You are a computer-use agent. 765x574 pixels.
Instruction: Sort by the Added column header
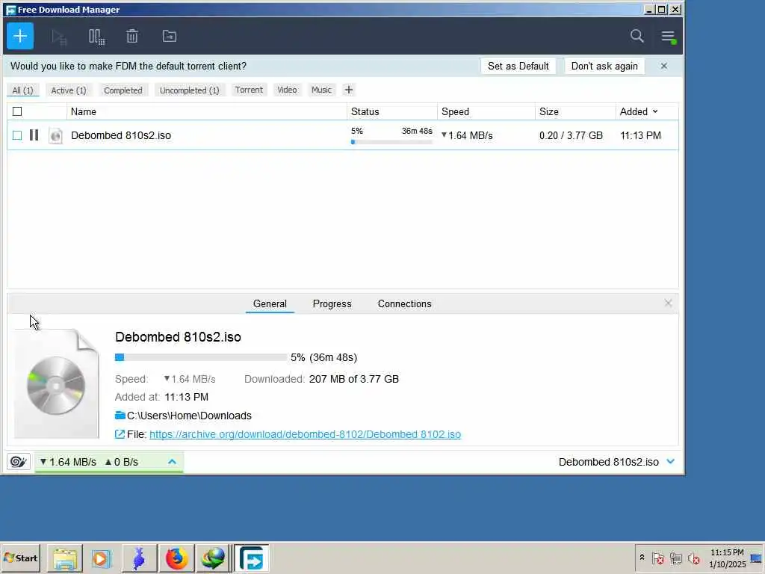pyautogui.click(x=638, y=111)
